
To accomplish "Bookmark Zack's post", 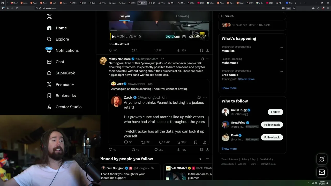I will [196, 142].
